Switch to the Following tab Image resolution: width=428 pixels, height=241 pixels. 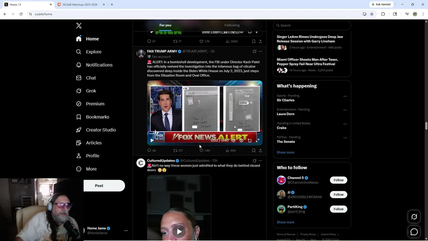[232, 25]
